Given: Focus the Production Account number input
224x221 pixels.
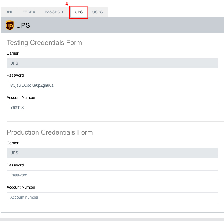Looking at the screenshot, I should tap(113, 197).
